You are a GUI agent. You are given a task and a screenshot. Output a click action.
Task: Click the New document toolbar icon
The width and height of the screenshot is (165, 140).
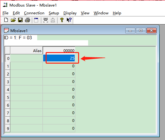tap(6, 20)
